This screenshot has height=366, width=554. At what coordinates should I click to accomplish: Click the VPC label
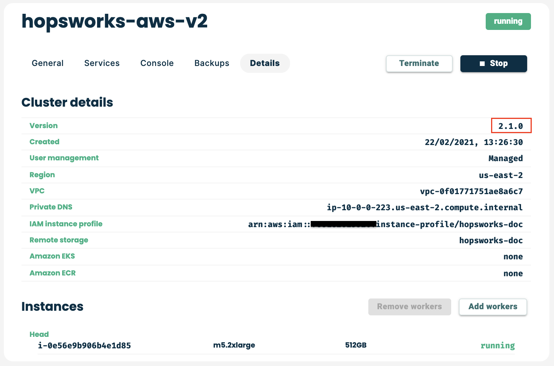pos(37,191)
